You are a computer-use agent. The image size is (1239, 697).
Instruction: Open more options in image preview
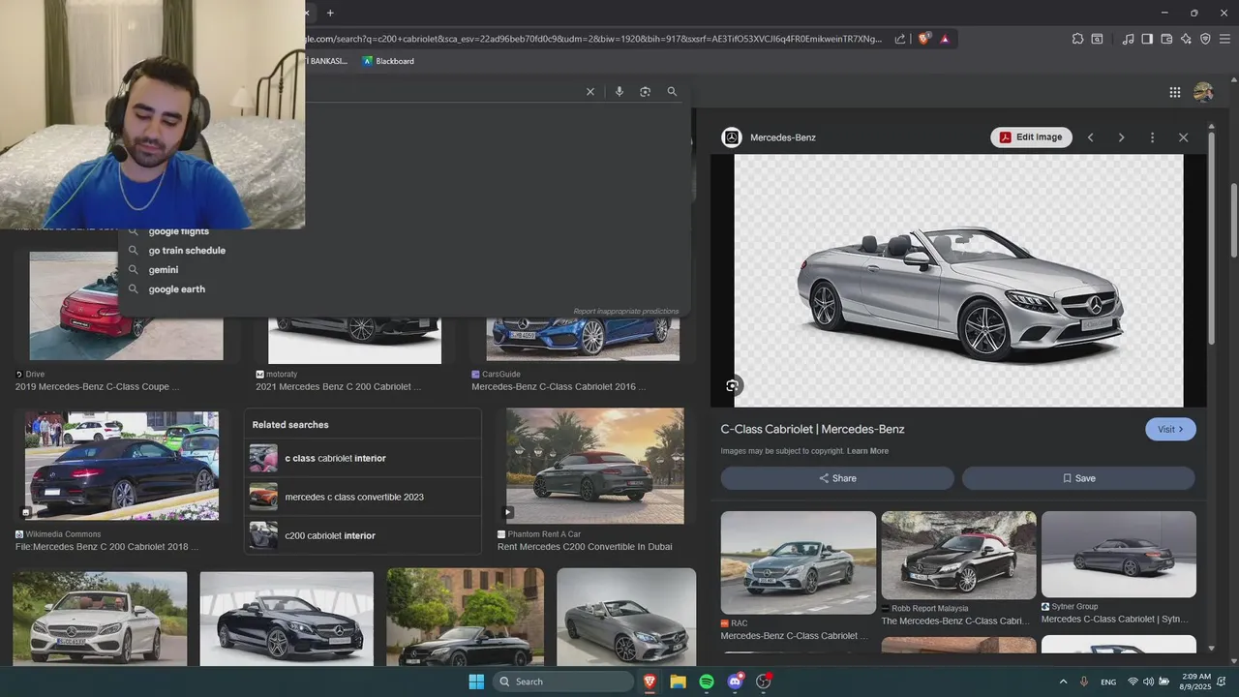click(x=1152, y=137)
